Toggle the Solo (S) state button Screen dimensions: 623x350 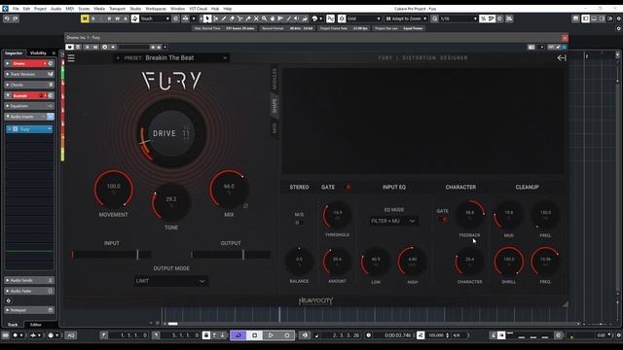pos(93,18)
